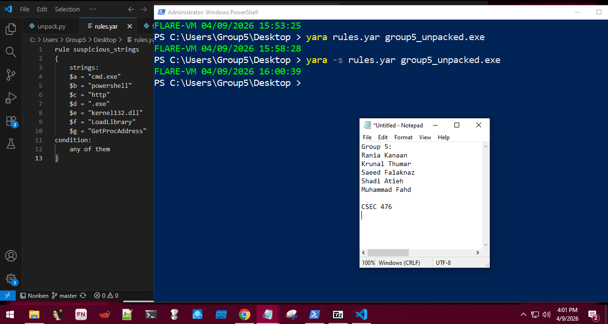Close the rules.yar editor tab

[x=130, y=26]
